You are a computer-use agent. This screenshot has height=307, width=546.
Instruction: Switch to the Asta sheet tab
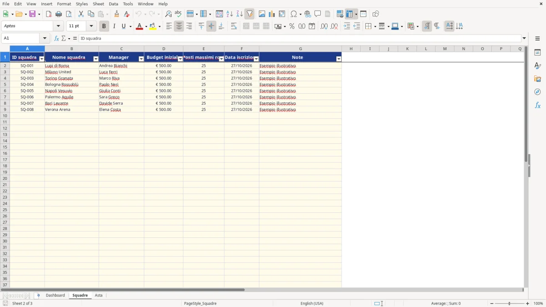tap(99, 296)
